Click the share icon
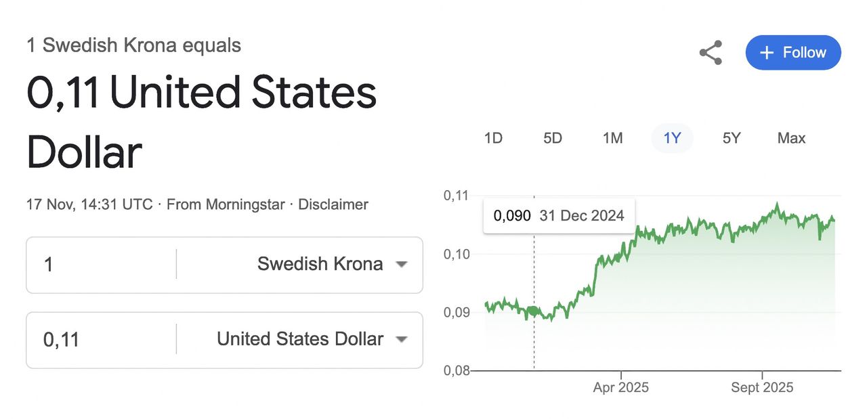The height and width of the screenshot is (419, 867). pyautogui.click(x=711, y=53)
